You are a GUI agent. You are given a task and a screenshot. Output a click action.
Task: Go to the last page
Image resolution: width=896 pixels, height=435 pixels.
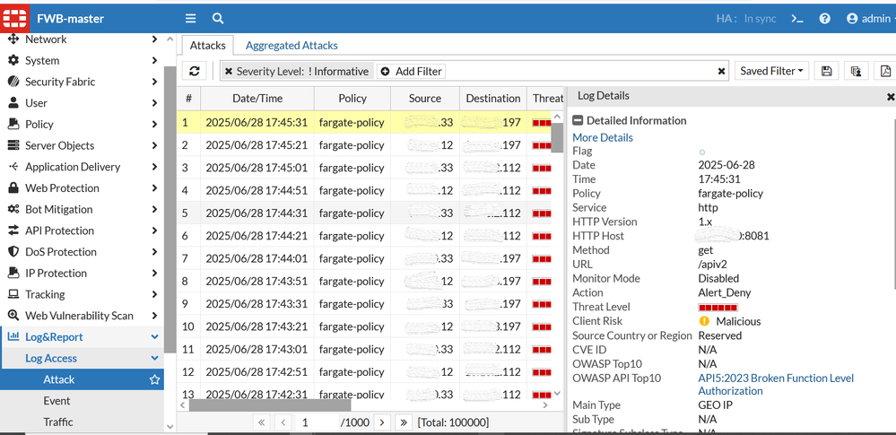click(404, 422)
